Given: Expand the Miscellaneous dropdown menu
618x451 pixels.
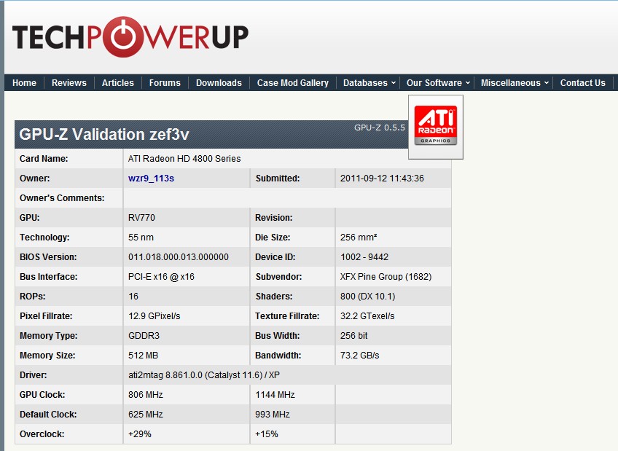Looking at the screenshot, I should click(x=515, y=83).
